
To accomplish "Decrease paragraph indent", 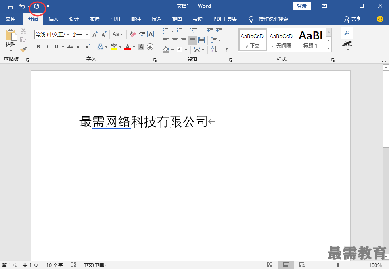I will click(210, 31).
